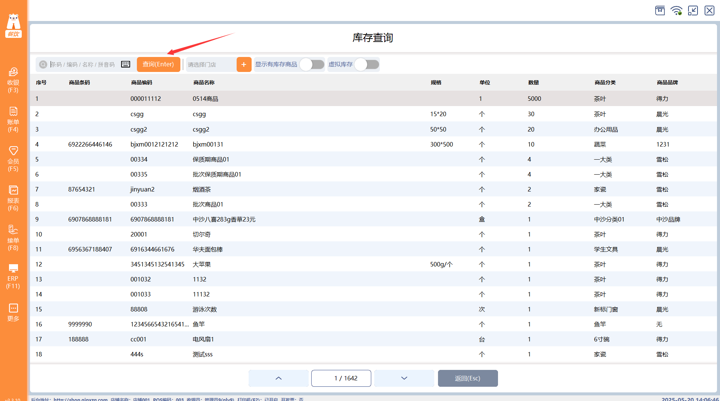Click the 办公用品 category cell
Screen dimensions: 720x401
tap(606, 129)
